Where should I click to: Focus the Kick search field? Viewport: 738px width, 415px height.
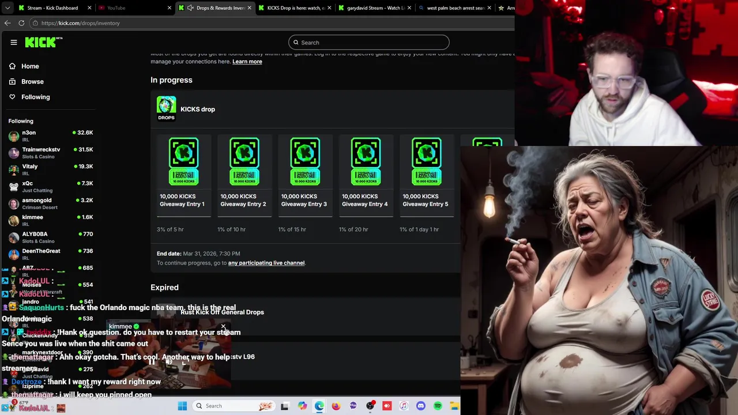pos(369,42)
